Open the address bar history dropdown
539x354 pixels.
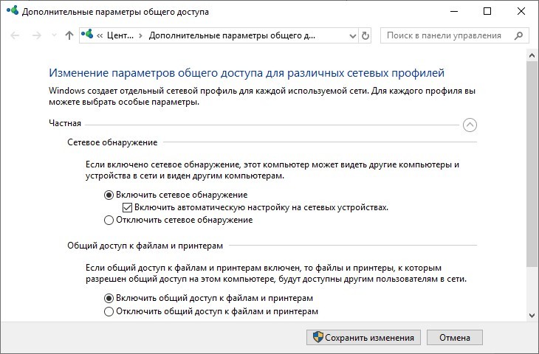click(x=351, y=35)
